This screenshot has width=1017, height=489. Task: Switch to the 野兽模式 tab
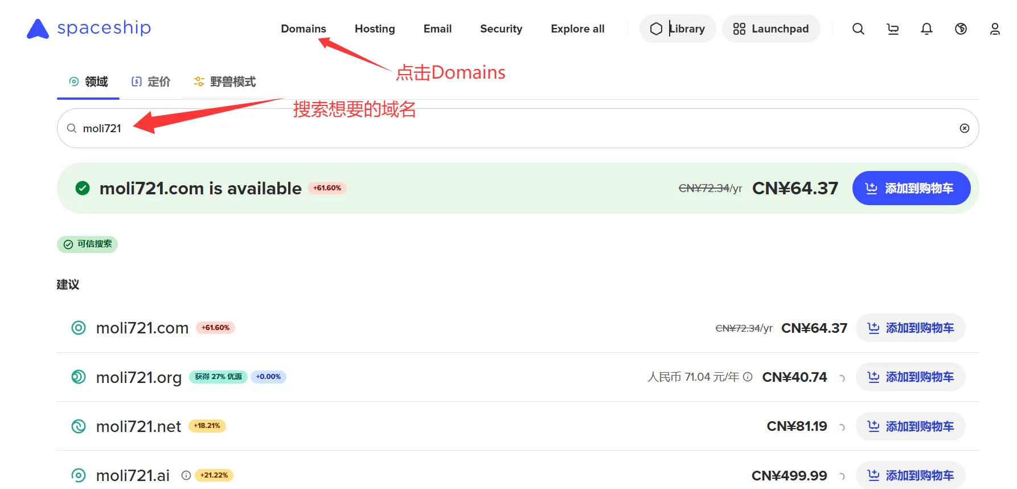[x=225, y=81]
